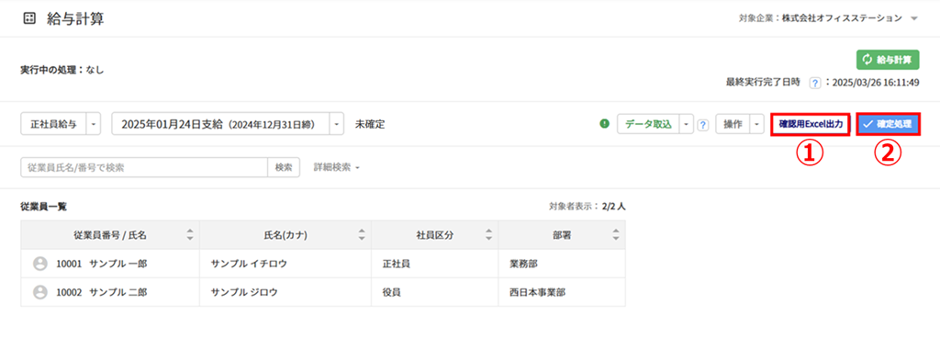Click 確認用Excel出力 button

tap(811, 125)
